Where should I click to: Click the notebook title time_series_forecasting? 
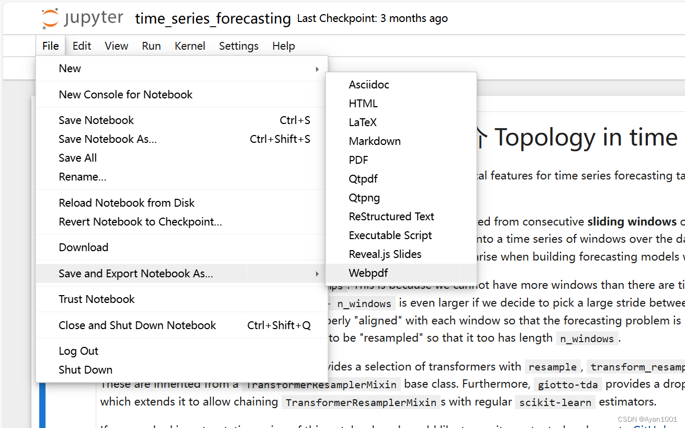(211, 18)
